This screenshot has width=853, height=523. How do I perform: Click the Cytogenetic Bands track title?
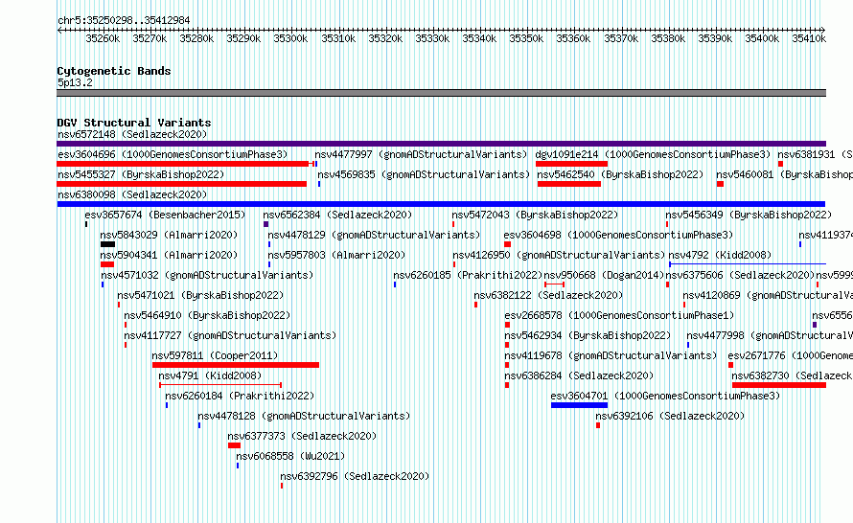pos(114,71)
